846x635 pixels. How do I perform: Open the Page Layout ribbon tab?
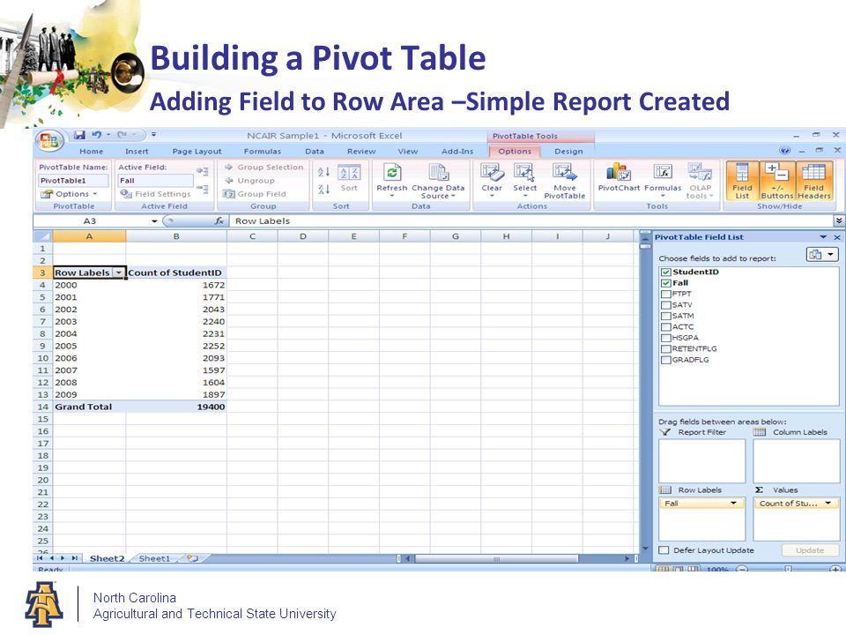[x=197, y=152]
